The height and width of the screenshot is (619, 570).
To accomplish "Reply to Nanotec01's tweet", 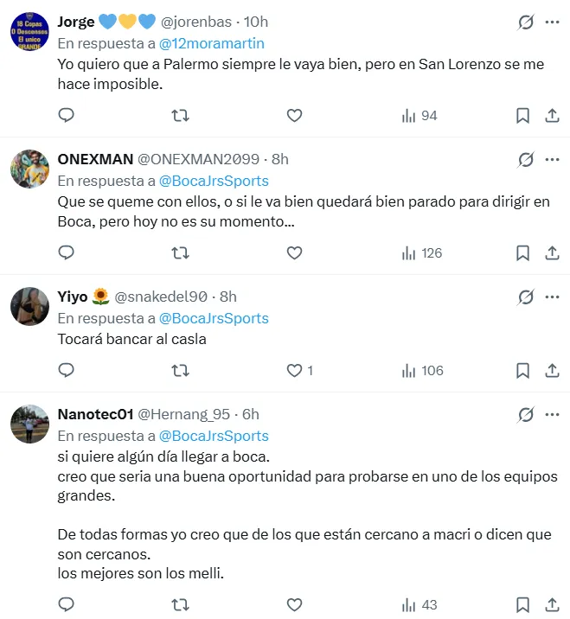I will pos(67,603).
